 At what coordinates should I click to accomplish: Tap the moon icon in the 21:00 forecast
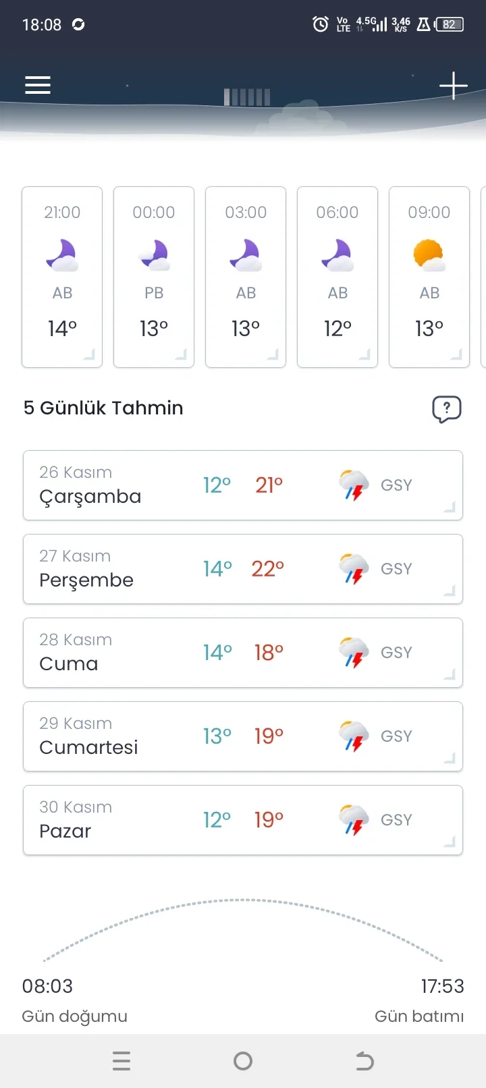[x=62, y=255]
